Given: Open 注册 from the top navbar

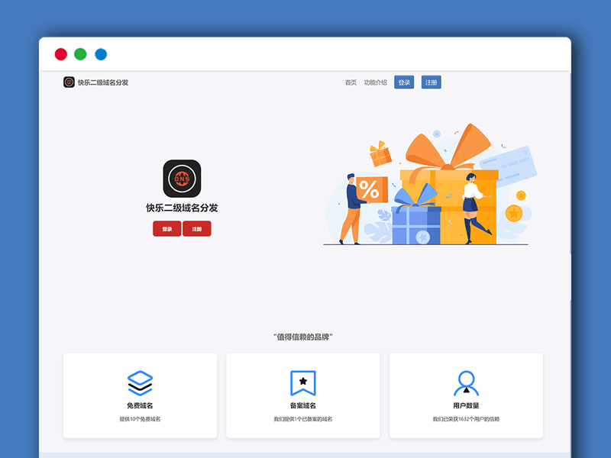Looking at the screenshot, I should pos(431,81).
